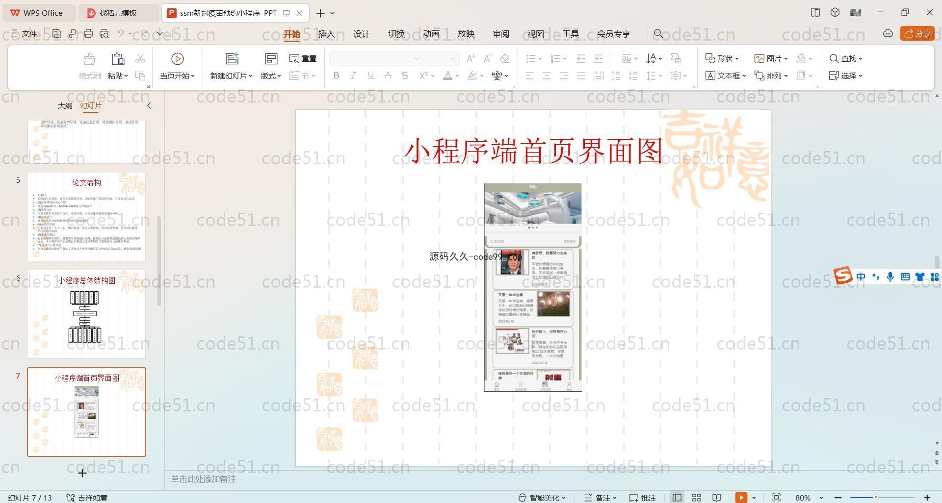
Task: Align text left
Action: point(529,75)
